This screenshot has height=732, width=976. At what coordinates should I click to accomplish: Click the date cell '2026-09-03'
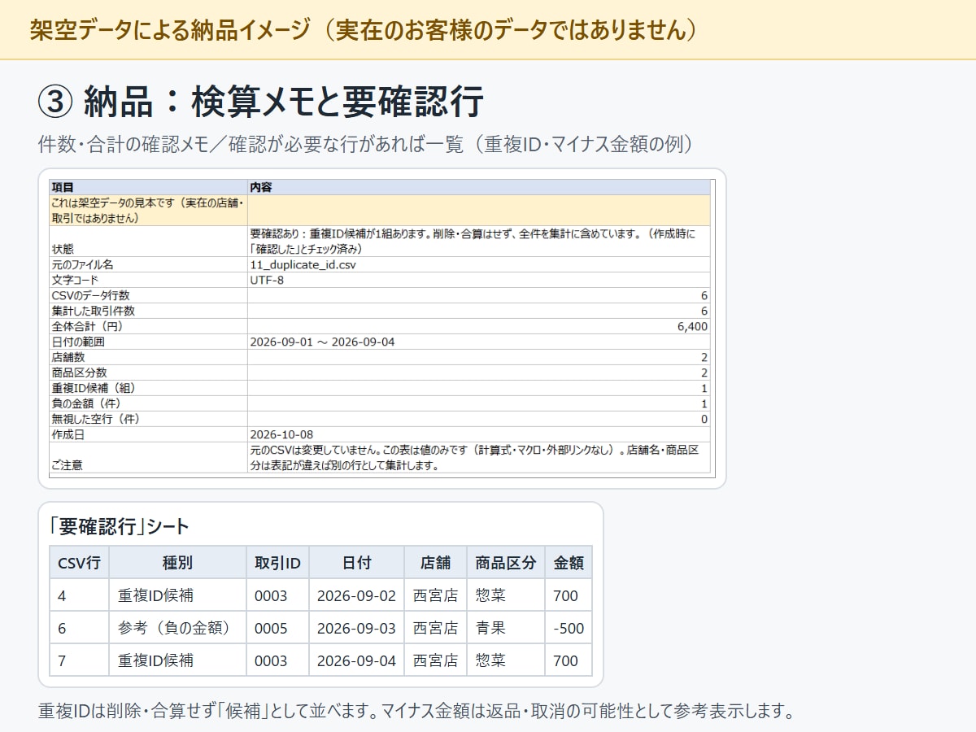coord(356,628)
